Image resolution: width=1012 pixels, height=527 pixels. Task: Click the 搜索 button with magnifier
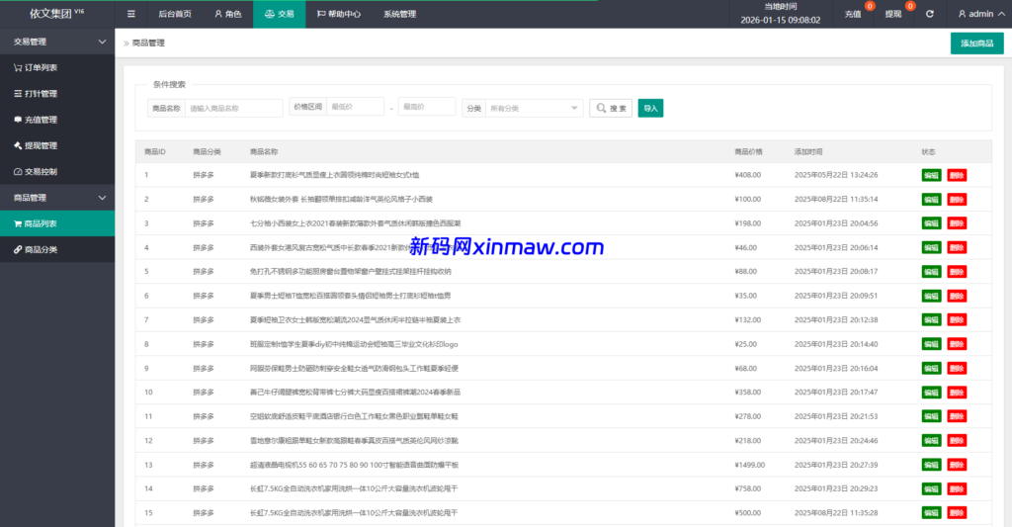pos(611,108)
